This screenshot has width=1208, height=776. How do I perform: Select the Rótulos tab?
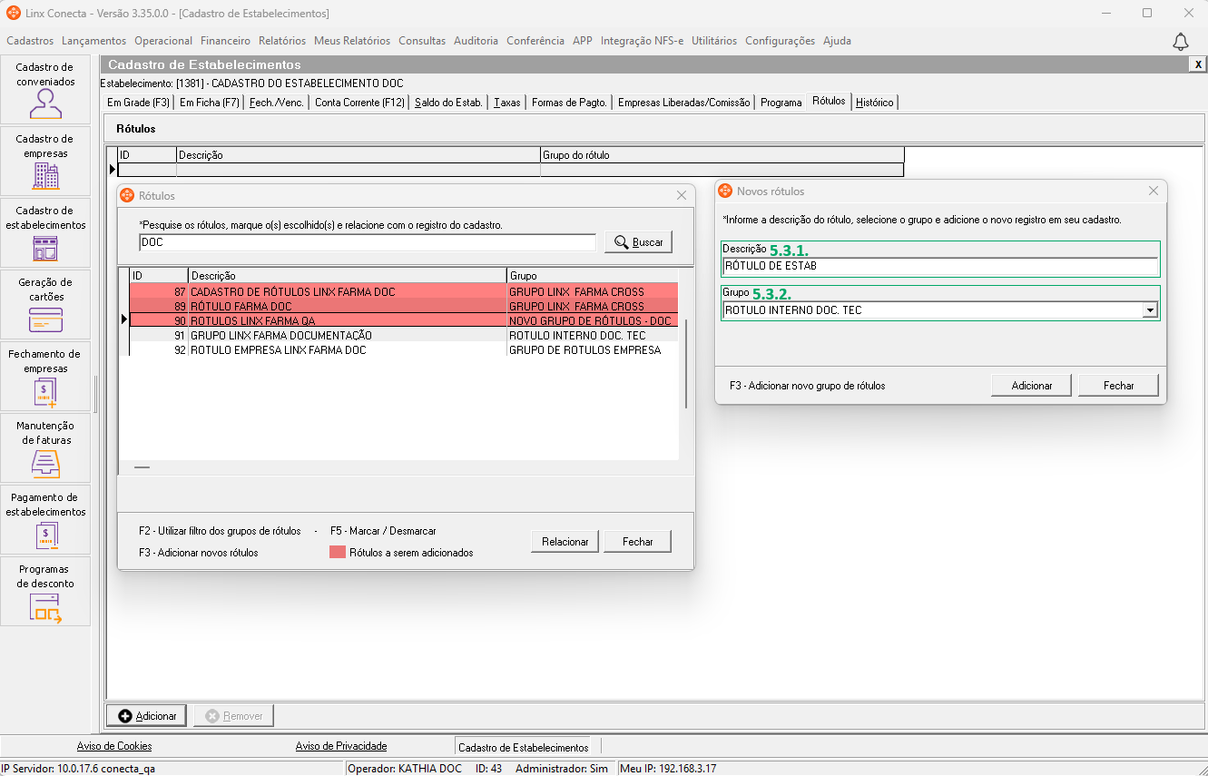pyautogui.click(x=829, y=101)
